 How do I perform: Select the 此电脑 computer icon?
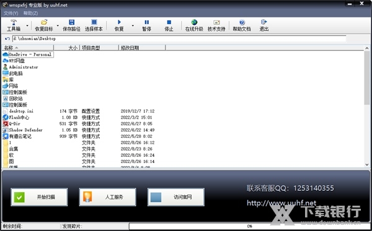pos(6,73)
